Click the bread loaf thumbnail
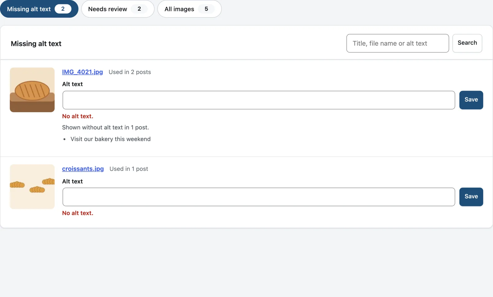 [32, 90]
